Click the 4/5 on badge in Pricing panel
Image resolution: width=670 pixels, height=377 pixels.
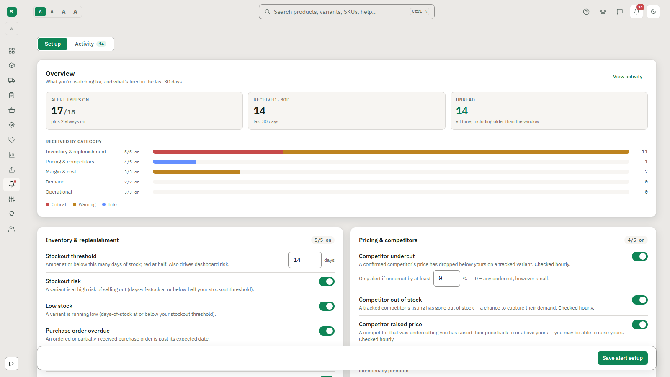point(636,240)
